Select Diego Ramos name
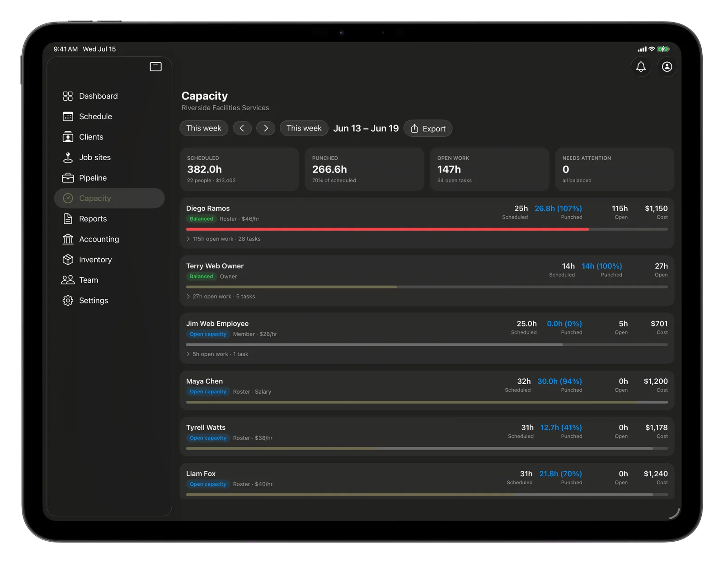 (x=208, y=209)
